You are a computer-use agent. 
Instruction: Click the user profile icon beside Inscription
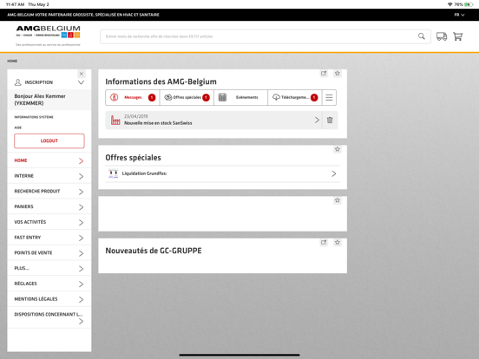point(18,82)
